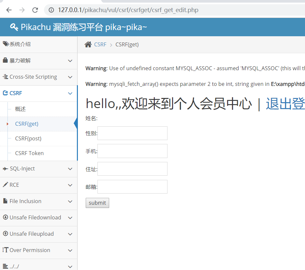
Task: Click the CSRF breadcrumb link
Action: click(x=100, y=45)
